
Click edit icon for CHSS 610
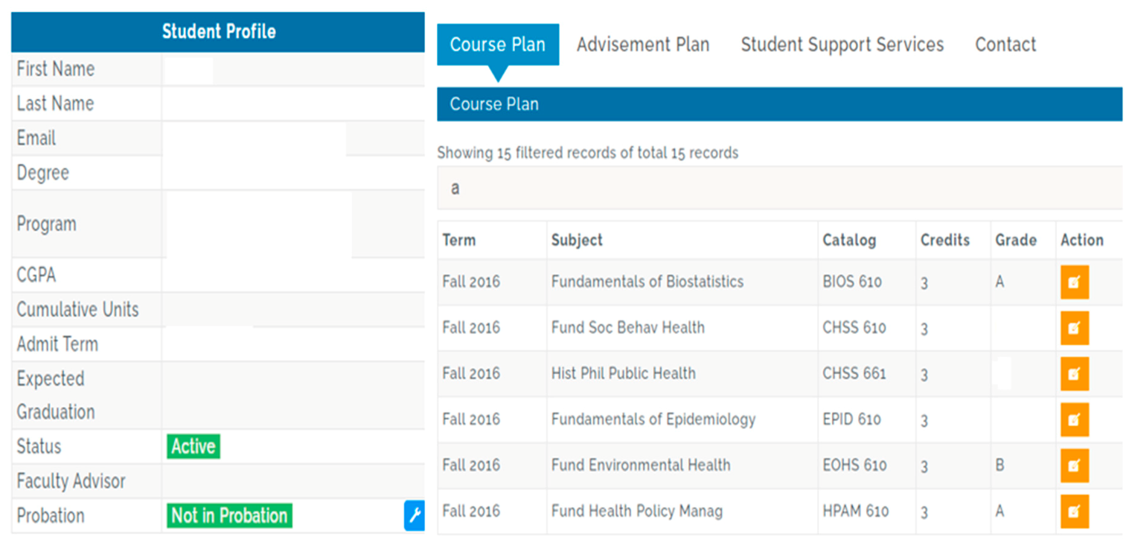[1074, 328]
